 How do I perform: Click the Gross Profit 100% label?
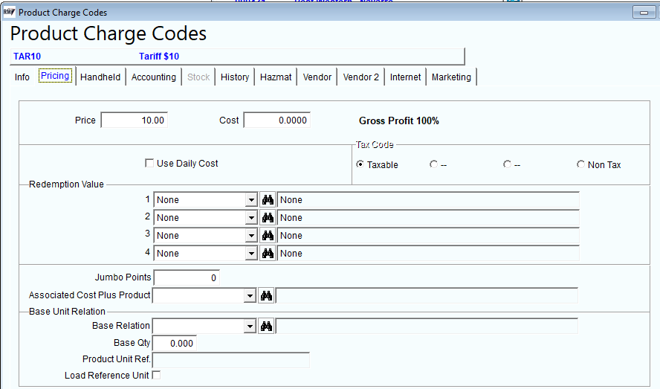[398, 121]
